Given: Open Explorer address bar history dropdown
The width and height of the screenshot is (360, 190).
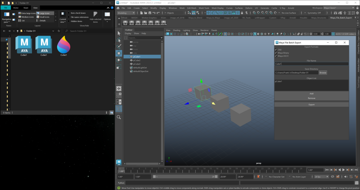Looking at the screenshot, I should point(53,31).
